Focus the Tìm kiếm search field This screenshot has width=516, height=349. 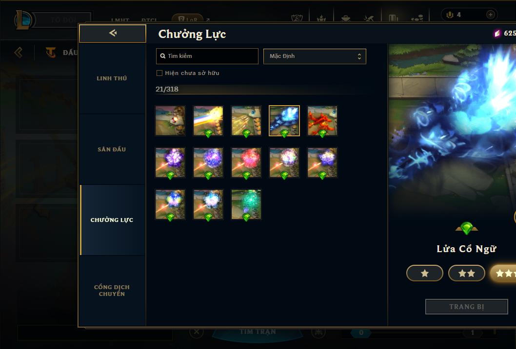pos(207,56)
